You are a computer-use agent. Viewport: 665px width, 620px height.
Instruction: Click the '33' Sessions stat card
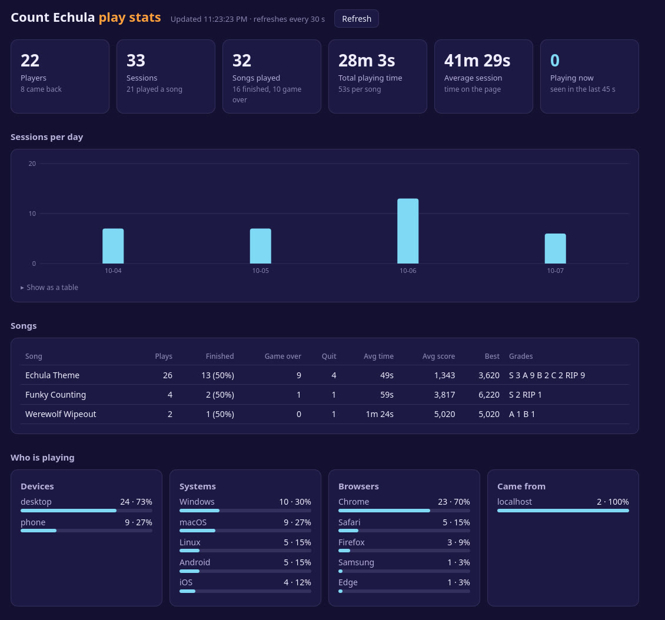(x=166, y=76)
